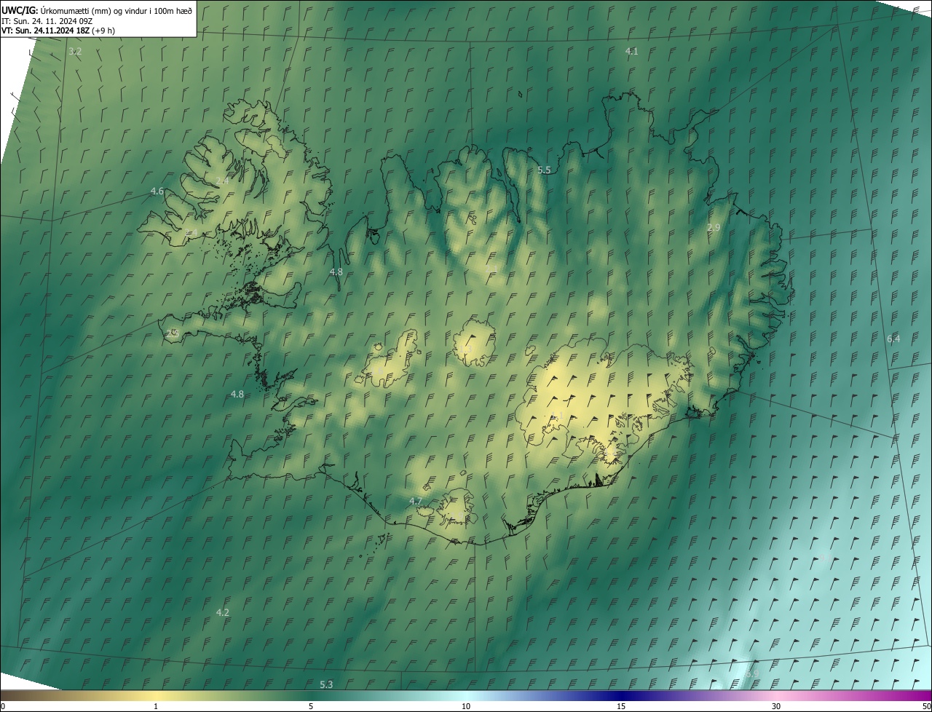Image resolution: width=932 pixels, height=712 pixels.
Task: Select the "IT: Sun. 24. 11. 2024 09Z" line
Action: click(47, 20)
